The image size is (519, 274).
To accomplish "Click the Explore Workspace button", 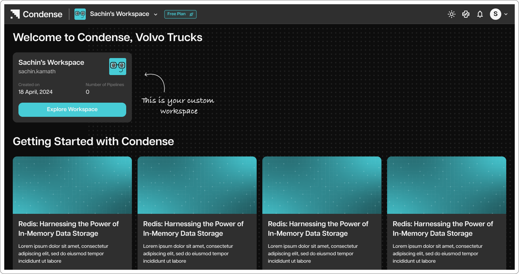I will (72, 109).
